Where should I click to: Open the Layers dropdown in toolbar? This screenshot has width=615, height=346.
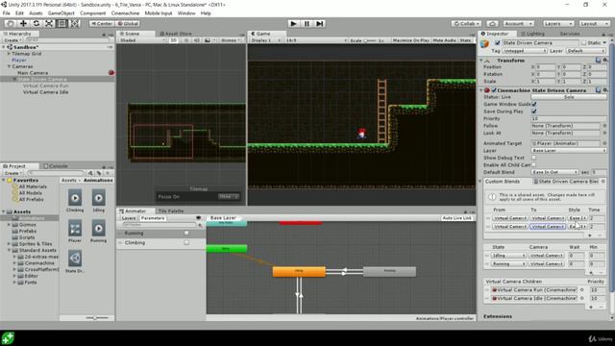pyautogui.click(x=558, y=23)
